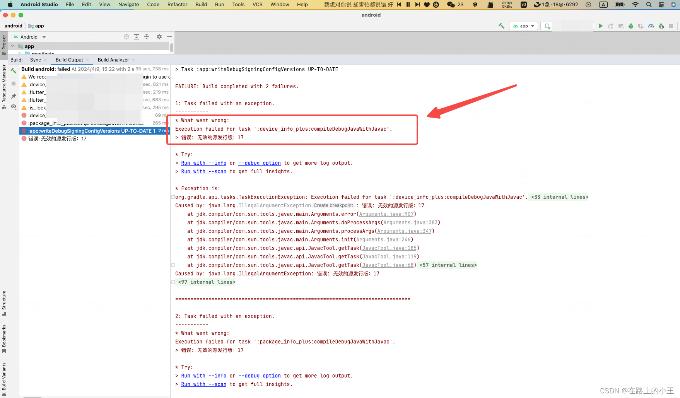
Task: Open the Tools menu
Action: (x=238, y=5)
